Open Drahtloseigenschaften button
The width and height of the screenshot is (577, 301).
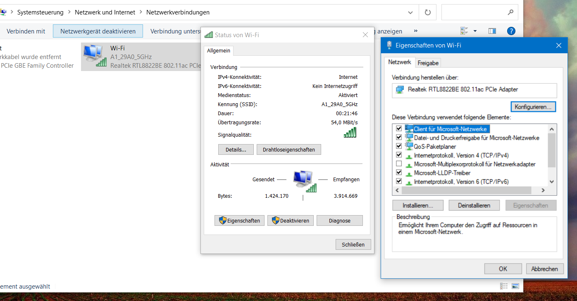click(289, 149)
